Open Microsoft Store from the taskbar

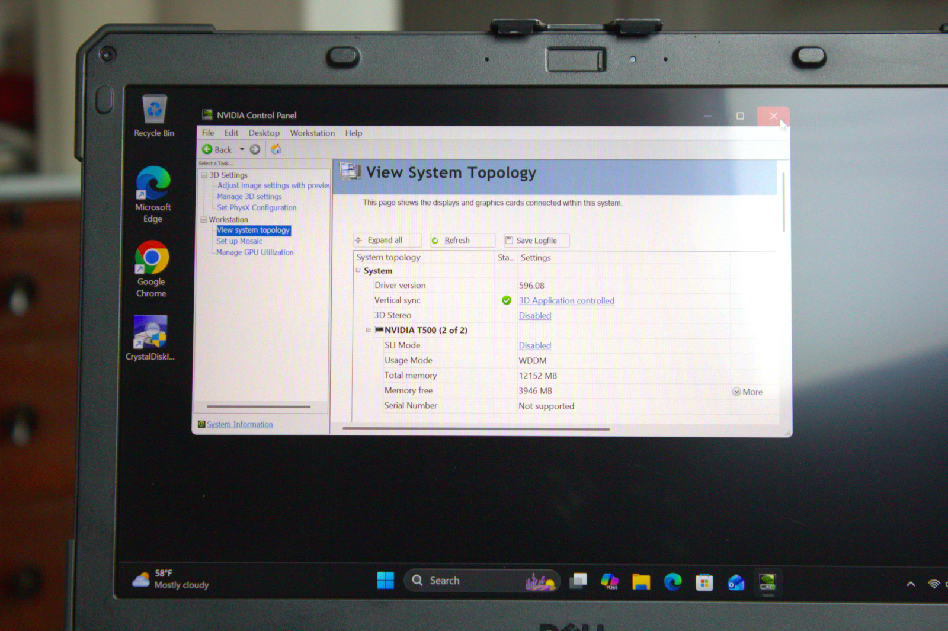point(704,582)
